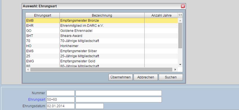Click the wide field beside Nummer
Screen dimensions: 239x110
click(119, 93)
